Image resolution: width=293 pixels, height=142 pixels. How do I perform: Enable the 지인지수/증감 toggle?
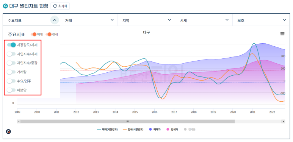point(11,63)
